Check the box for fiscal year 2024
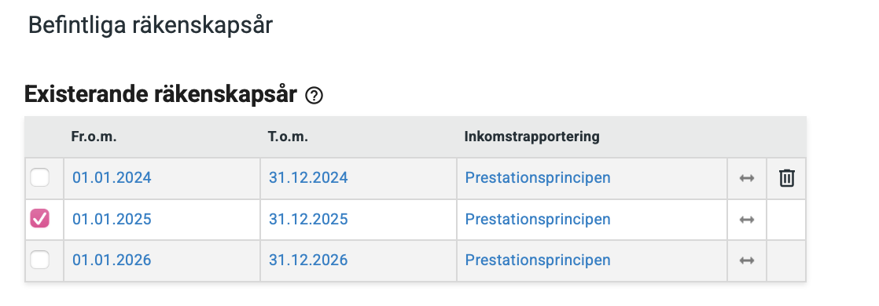This screenshot has width=879, height=306. coord(39,178)
